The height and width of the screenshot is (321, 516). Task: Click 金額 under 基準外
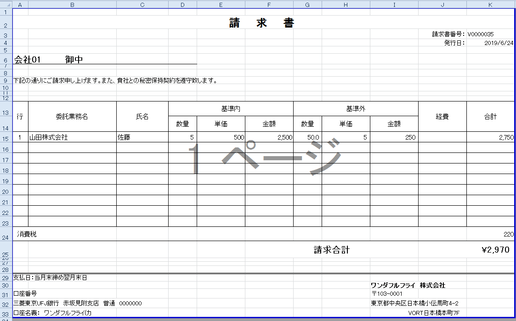(x=394, y=124)
